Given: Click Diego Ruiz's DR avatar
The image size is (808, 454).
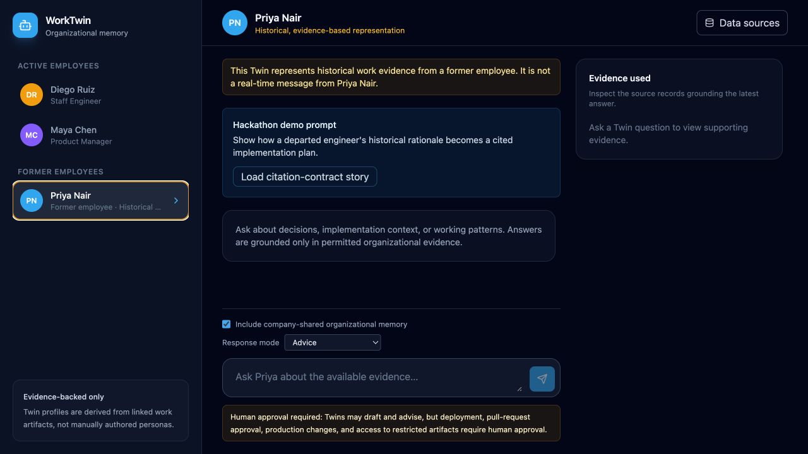Looking at the screenshot, I should click(32, 95).
